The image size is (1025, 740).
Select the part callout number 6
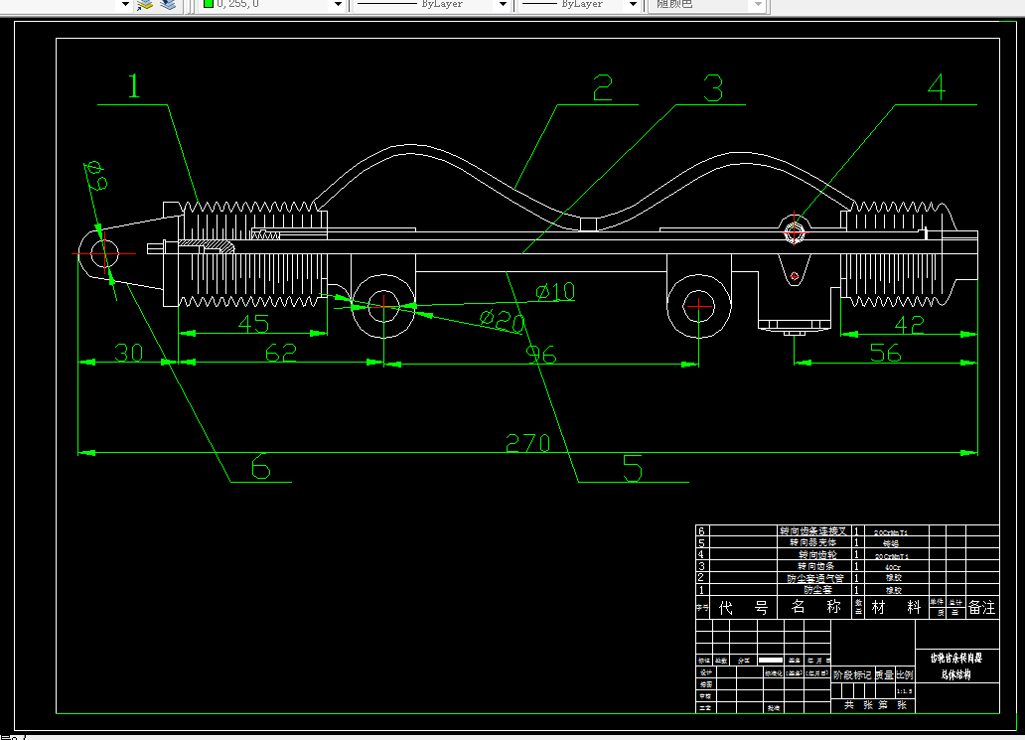pyautogui.click(x=261, y=466)
